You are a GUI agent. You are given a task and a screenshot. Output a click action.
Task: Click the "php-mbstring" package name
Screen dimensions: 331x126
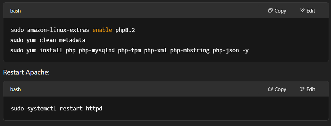190,50
